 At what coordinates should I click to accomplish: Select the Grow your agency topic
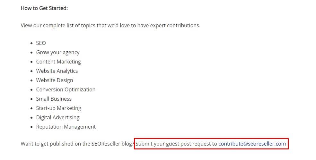[x=57, y=53]
